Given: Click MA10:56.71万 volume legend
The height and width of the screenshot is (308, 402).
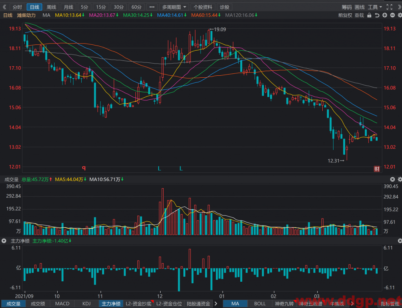Looking at the screenshot, I should (106, 179).
